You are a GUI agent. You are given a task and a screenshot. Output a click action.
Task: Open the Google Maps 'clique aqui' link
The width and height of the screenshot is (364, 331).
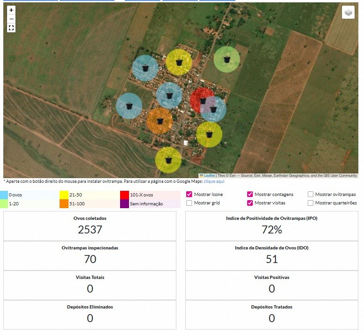(214, 181)
